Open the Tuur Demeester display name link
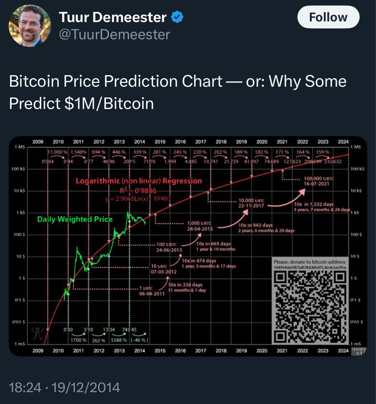 (x=112, y=18)
